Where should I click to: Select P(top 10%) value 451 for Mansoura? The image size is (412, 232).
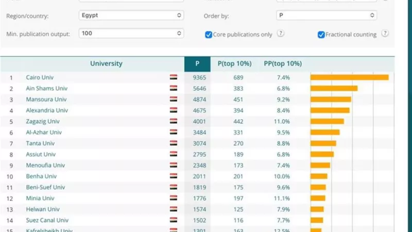[238, 100]
